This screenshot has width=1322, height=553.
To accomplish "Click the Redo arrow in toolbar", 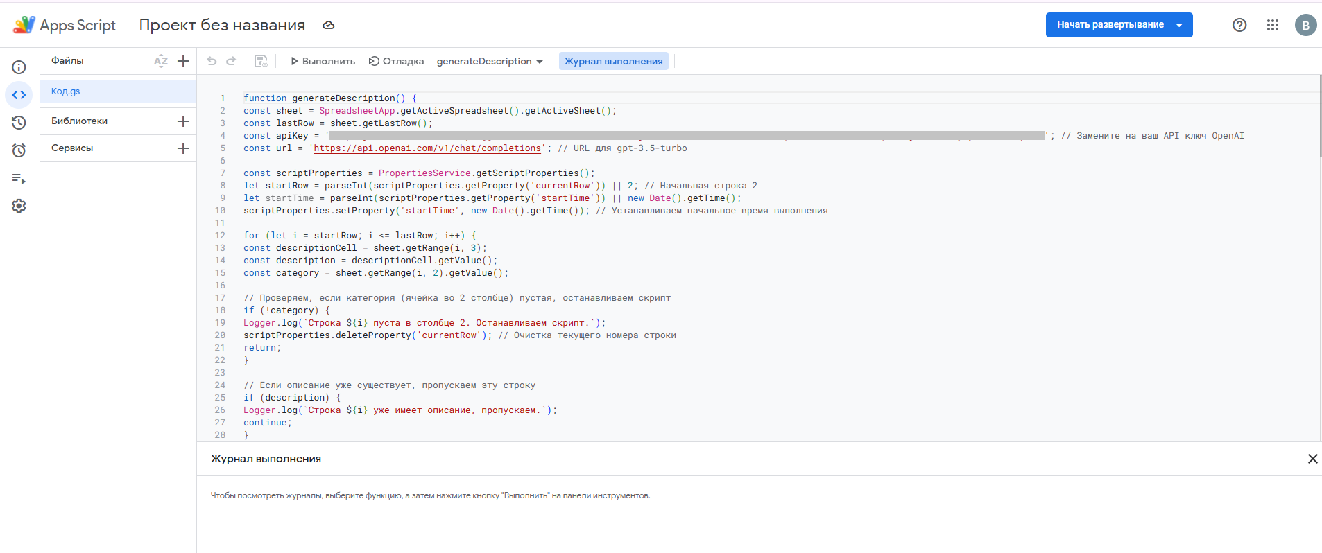I will coord(231,61).
